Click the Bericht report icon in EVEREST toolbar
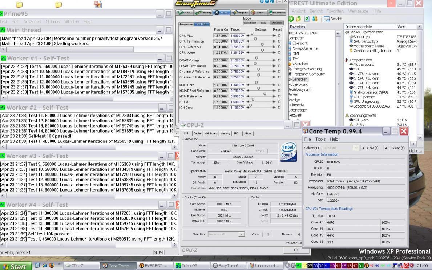The height and width of the screenshot is (270, 432). [x=327, y=19]
